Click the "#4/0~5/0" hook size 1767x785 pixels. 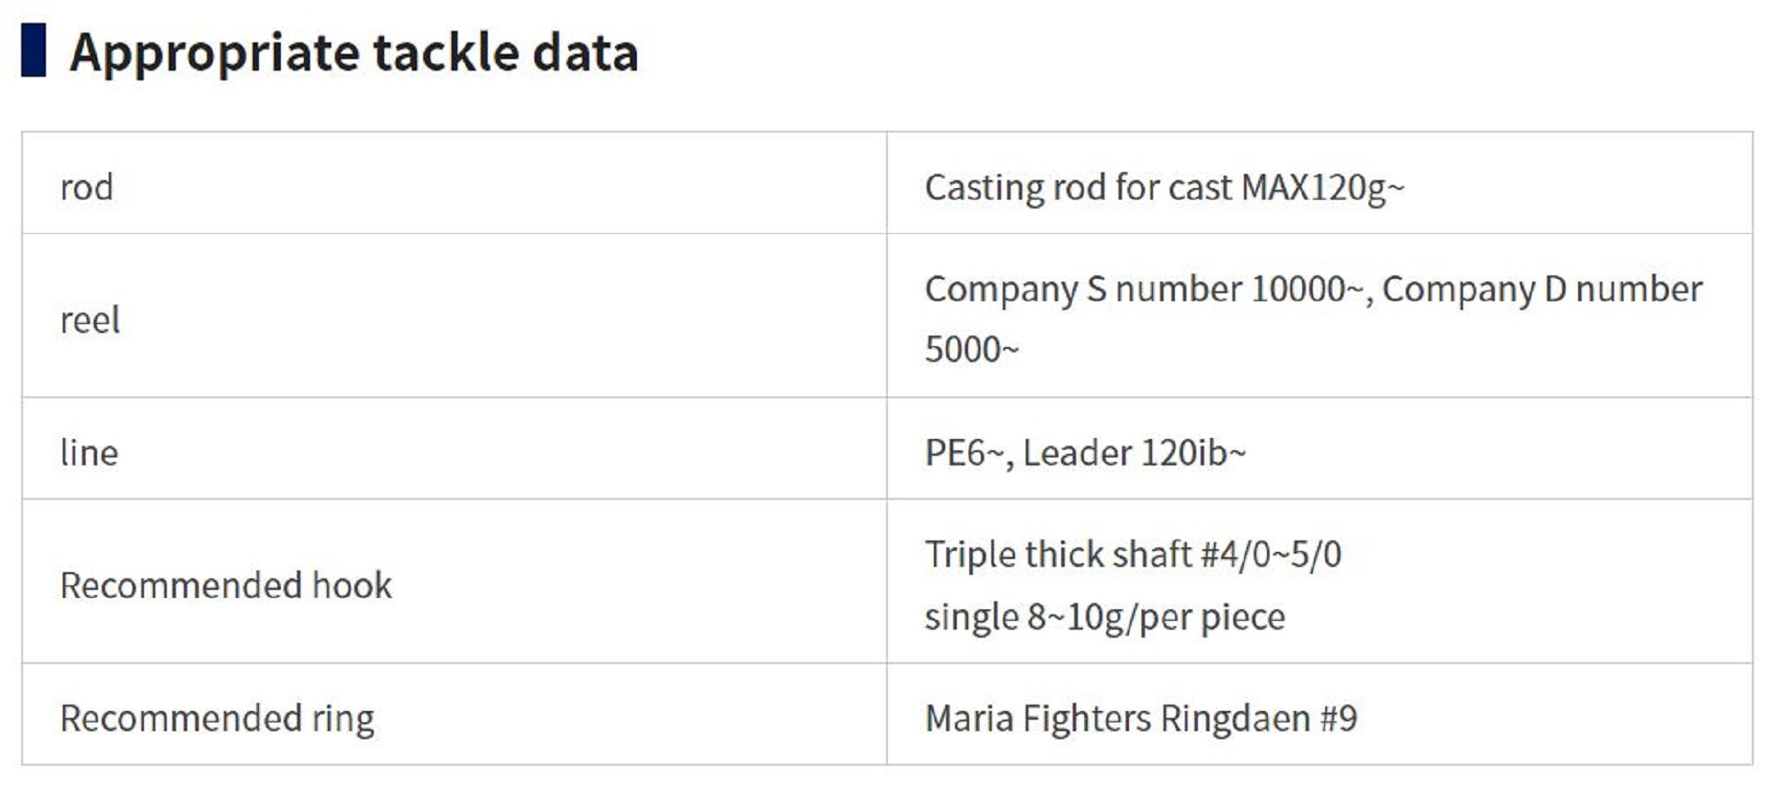(1270, 555)
